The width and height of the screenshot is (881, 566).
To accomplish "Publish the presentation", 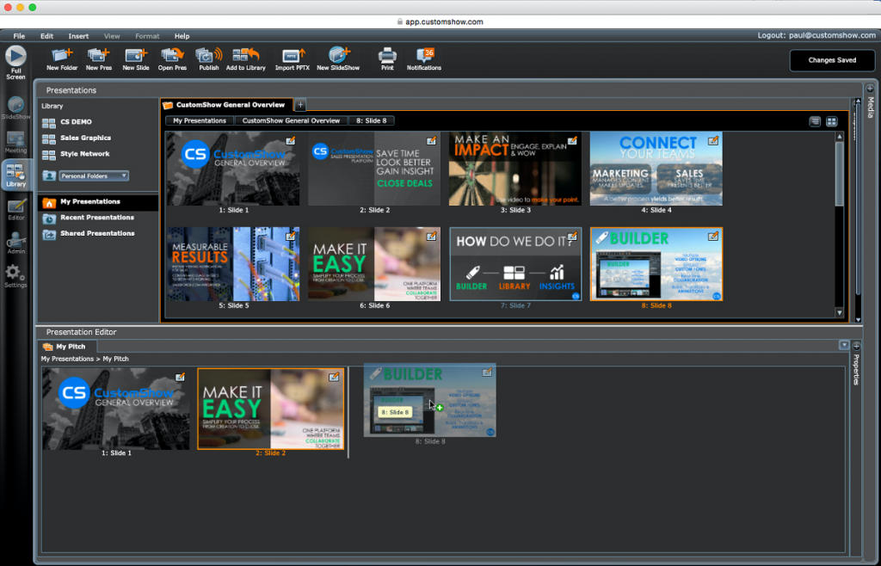I will point(209,59).
